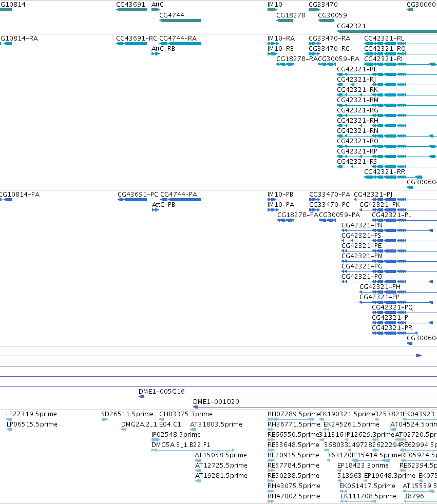Select transcript IM10-RA
The width and height of the screenshot is (437, 504).
[281, 38]
